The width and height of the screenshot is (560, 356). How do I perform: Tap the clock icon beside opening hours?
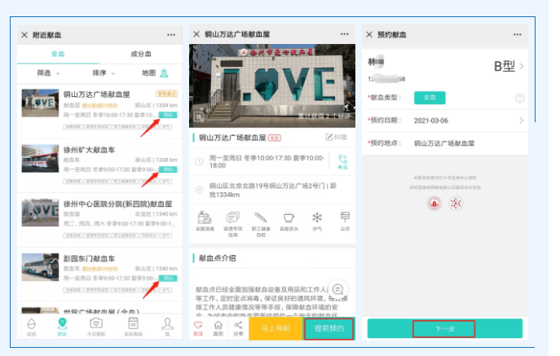point(199,161)
